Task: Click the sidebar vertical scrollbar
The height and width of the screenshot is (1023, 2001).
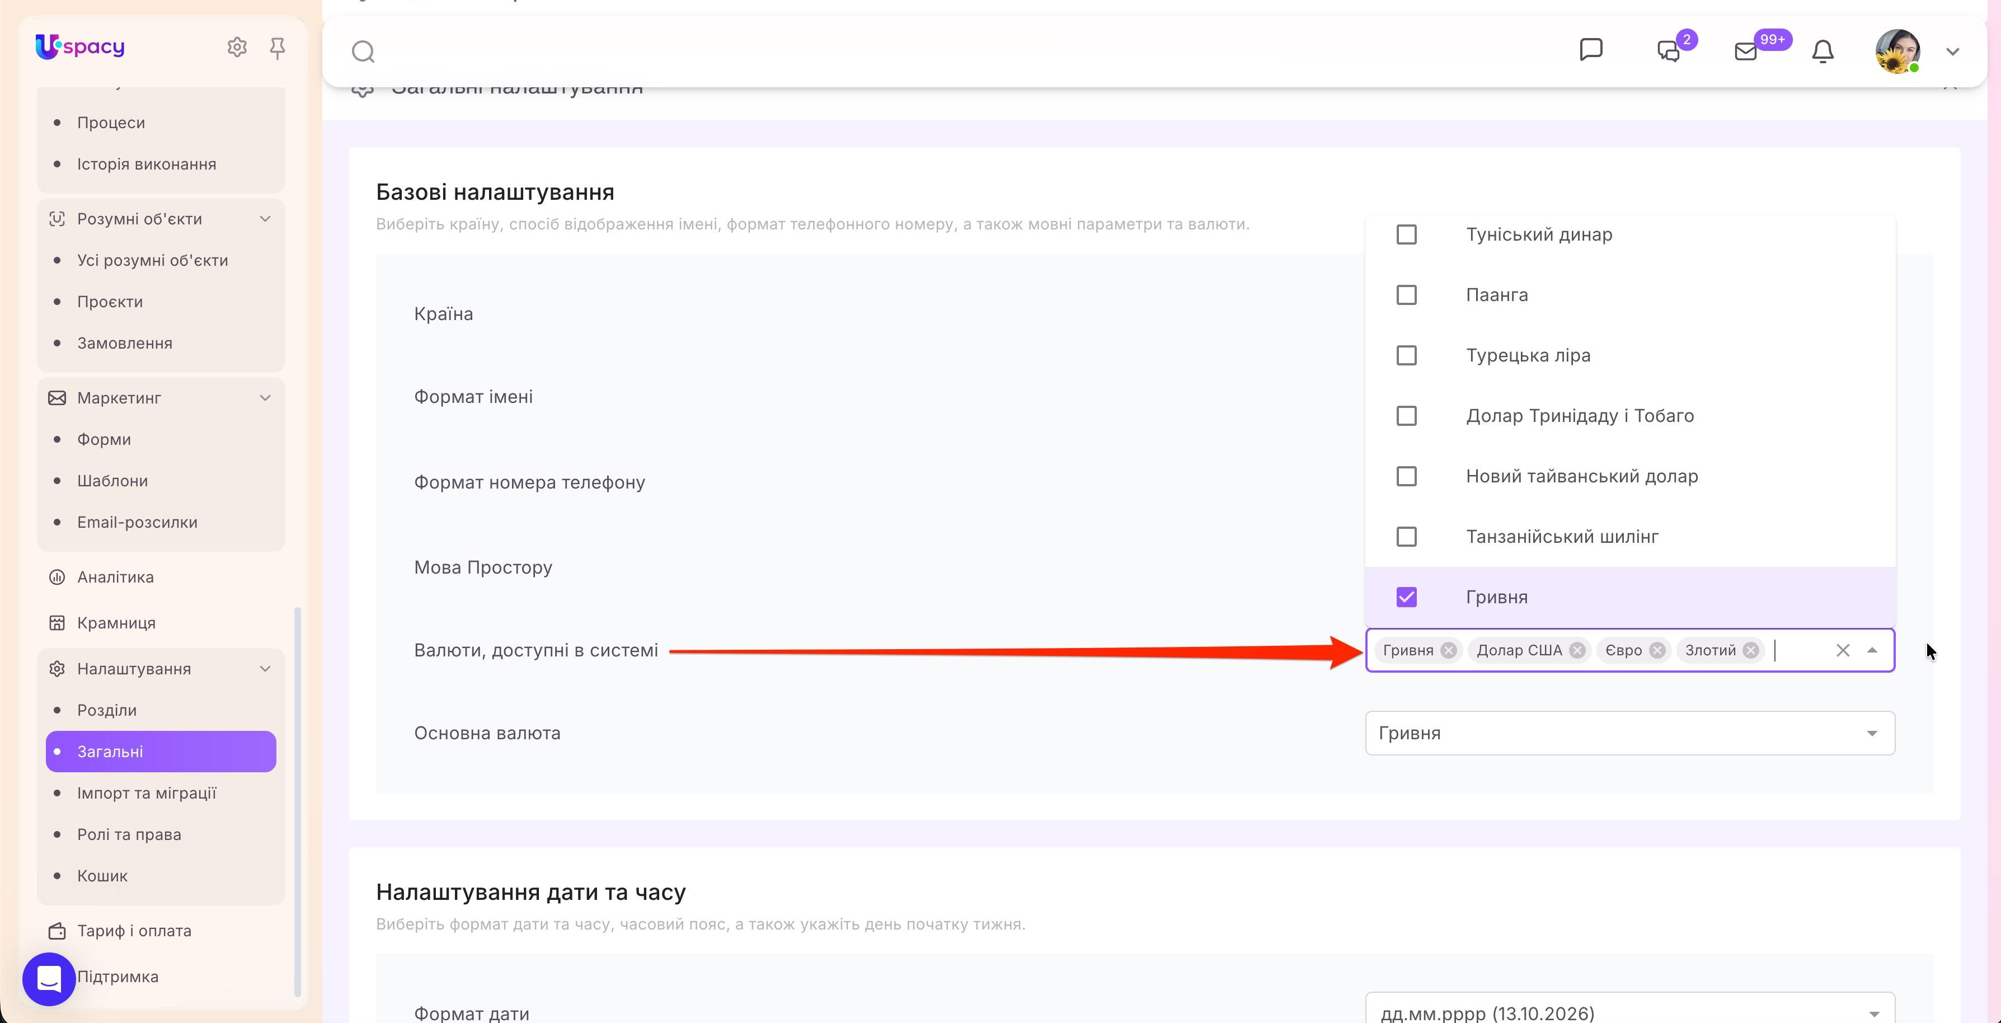Action: click(298, 800)
